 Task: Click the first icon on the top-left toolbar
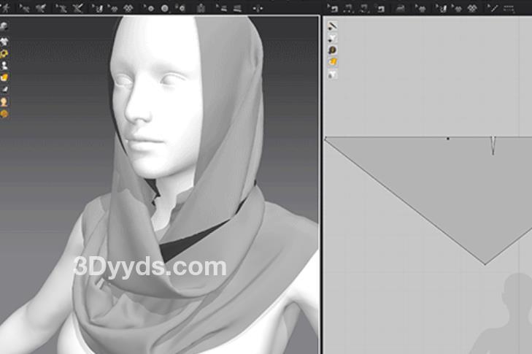pos(6,7)
